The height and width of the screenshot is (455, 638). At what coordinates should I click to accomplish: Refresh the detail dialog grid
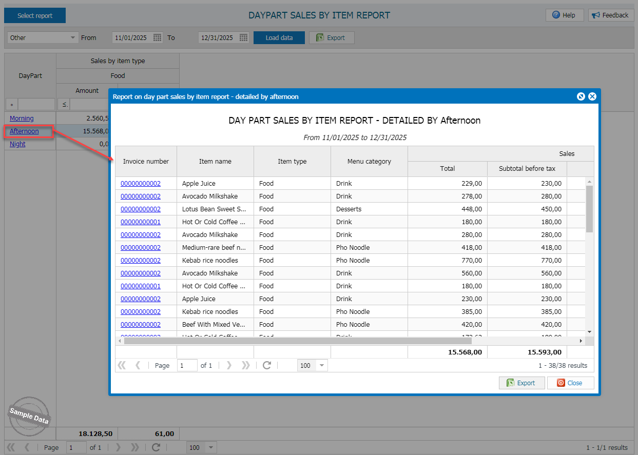pos(266,365)
